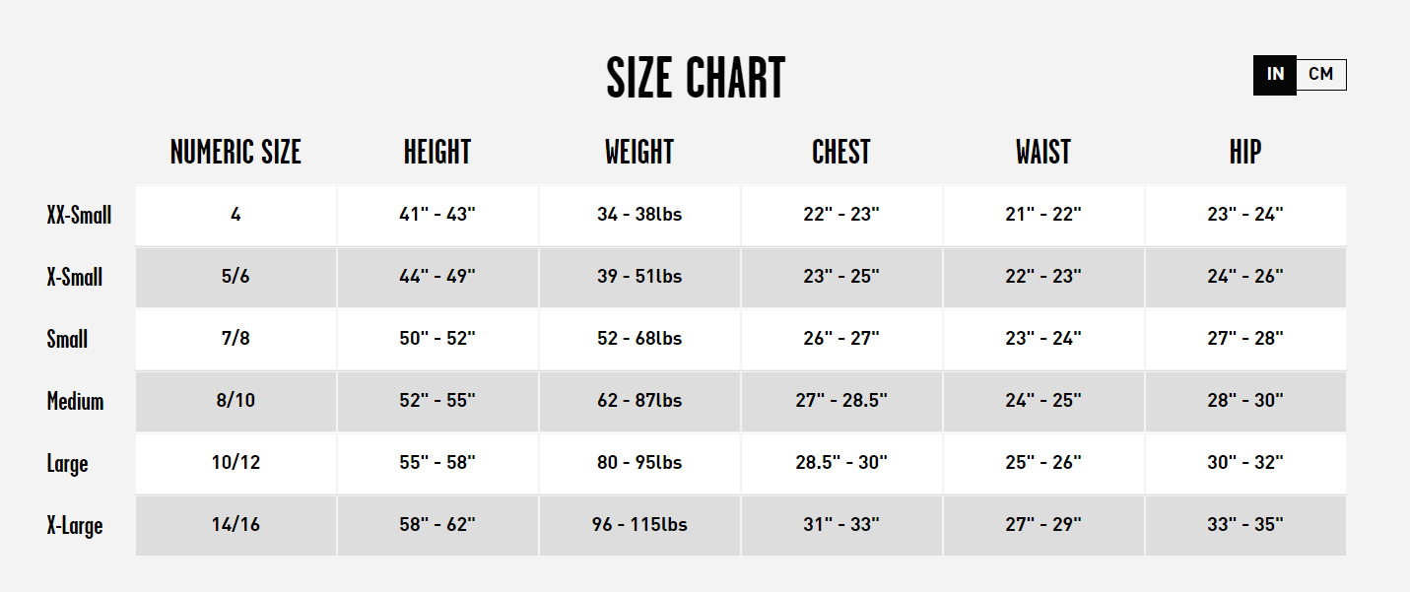Switch units to CM
This screenshot has height=592, width=1410.
coord(1321,75)
